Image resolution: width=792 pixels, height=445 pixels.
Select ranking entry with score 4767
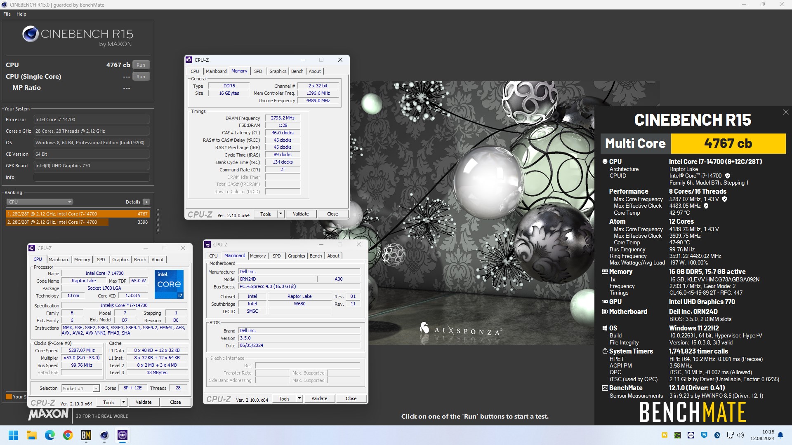point(78,214)
